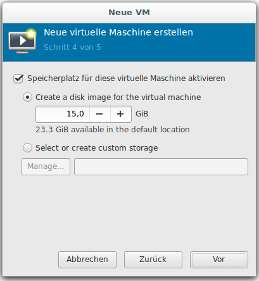Click the GiB unit label
The image size is (259, 281).
click(142, 114)
